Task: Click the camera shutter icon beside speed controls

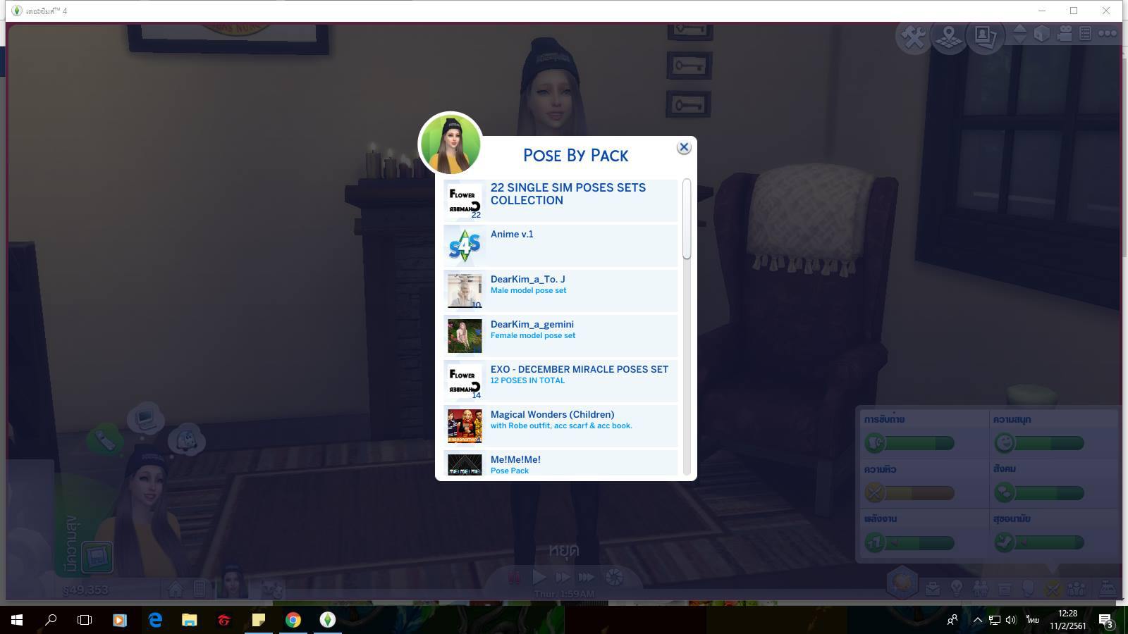Action: (614, 578)
